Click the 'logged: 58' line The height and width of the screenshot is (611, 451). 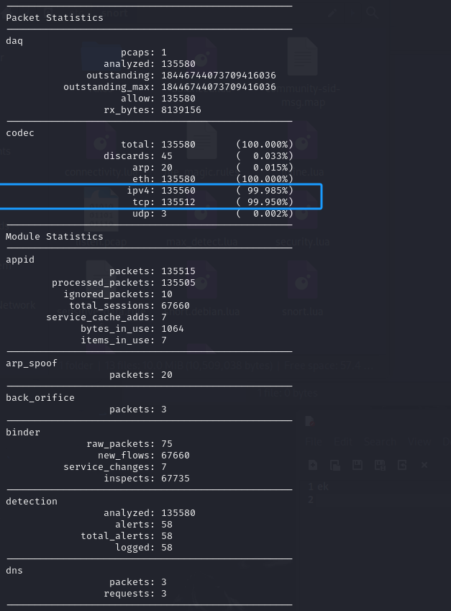[x=144, y=548]
